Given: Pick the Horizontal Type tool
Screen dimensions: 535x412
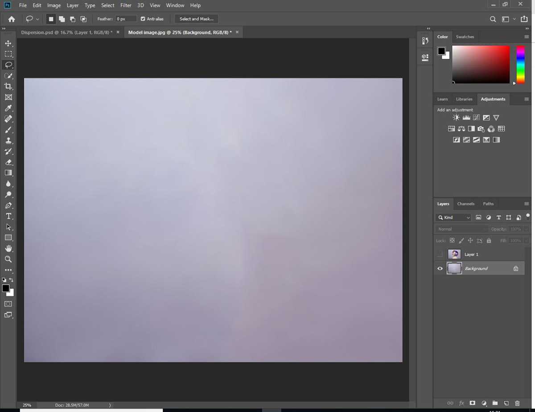Looking at the screenshot, I should tap(8, 216).
